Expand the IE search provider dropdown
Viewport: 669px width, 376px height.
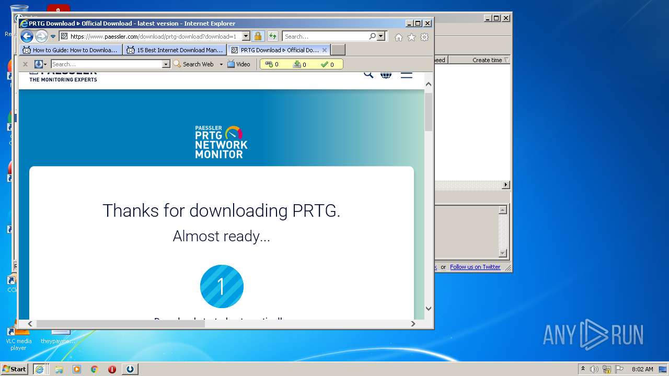tap(381, 37)
